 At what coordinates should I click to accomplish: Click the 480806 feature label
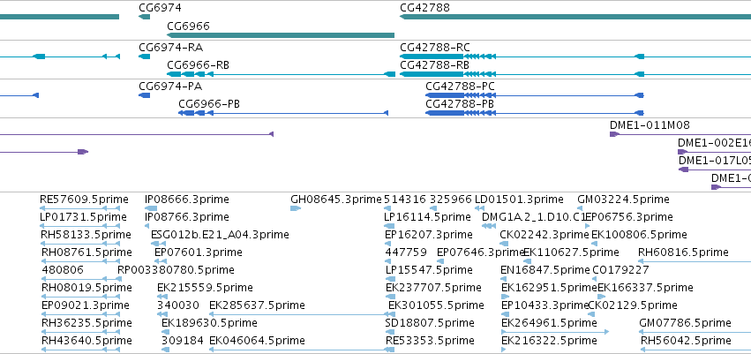coord(63,270)
